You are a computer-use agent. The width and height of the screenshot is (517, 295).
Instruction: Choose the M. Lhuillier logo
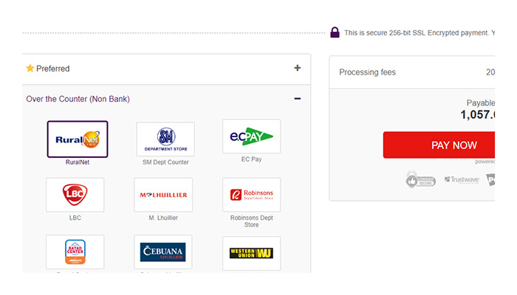pyautogui.click(x=163, y=195)
